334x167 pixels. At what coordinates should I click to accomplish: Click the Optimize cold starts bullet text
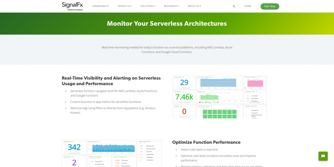218,158
